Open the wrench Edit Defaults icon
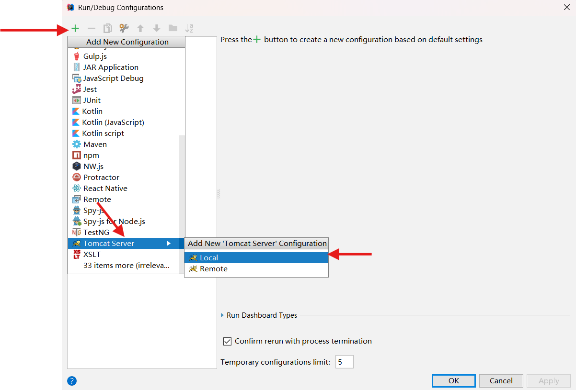The height and width of the screenshot is (390, 576). coord(124,28)
